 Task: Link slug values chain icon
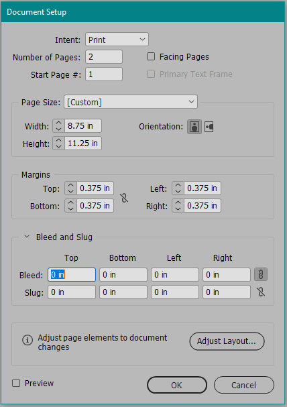(261, 292)
